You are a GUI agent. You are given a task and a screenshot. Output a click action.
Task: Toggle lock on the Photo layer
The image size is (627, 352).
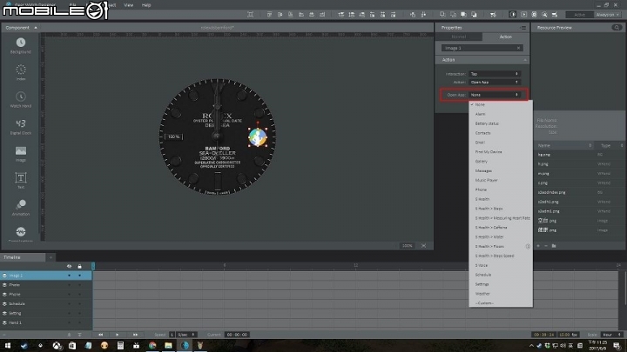click(x=79, y=284)
